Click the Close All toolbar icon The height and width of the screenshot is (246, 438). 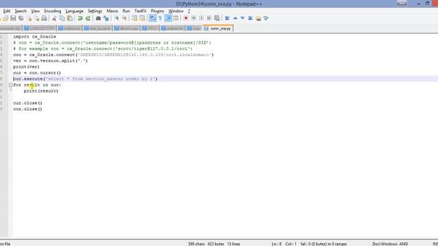[36, 18]
